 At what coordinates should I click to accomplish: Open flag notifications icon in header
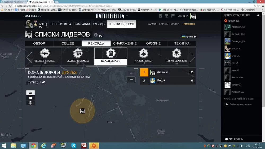pyautogui.click(x=173, y=16)
